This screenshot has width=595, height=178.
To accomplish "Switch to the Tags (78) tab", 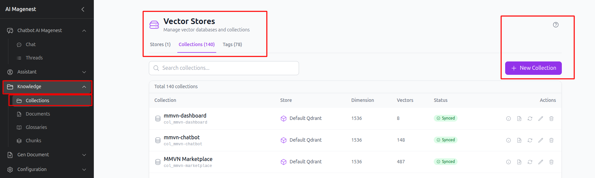I will pyautogui.click(x=232, y=44).
